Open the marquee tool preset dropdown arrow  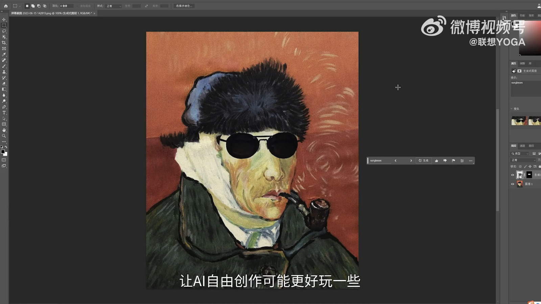click(20, 6)
